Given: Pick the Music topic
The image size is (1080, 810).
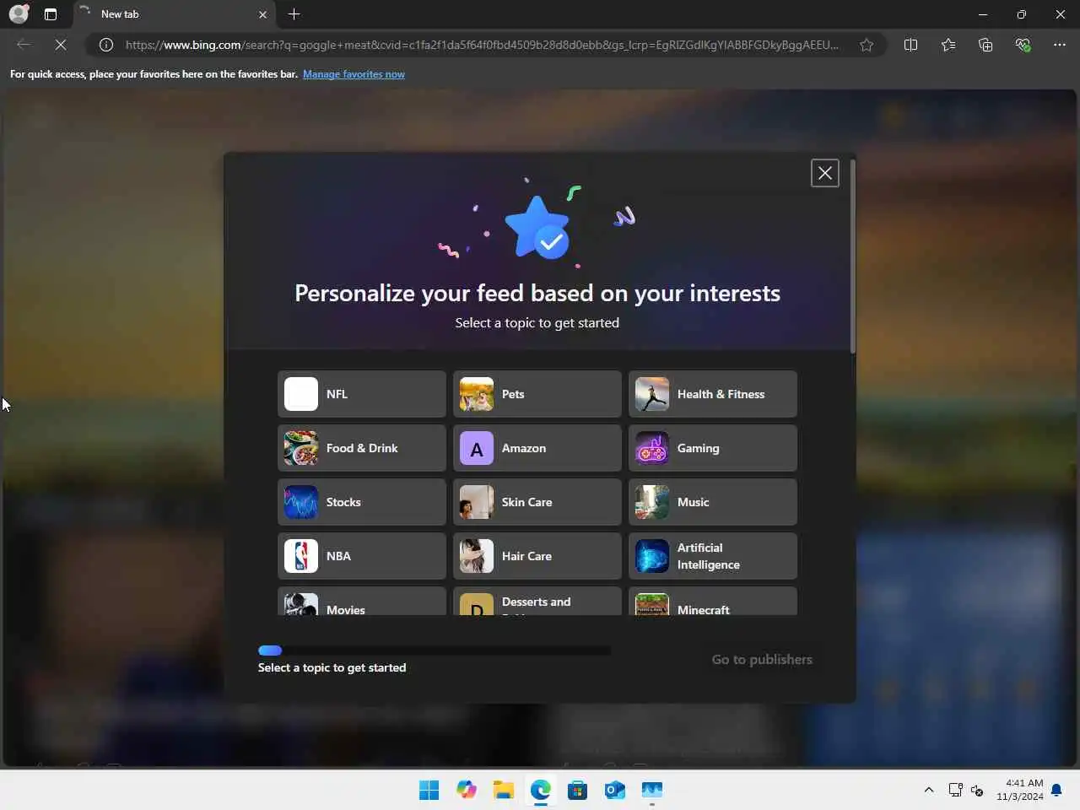Looking at the screenshot, I should [713, 502].
